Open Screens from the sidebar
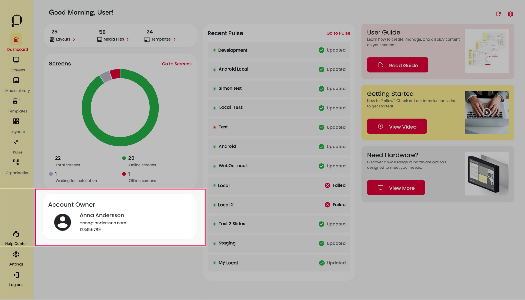The height and width of the screenshot is (300, 525). [16, 60]
